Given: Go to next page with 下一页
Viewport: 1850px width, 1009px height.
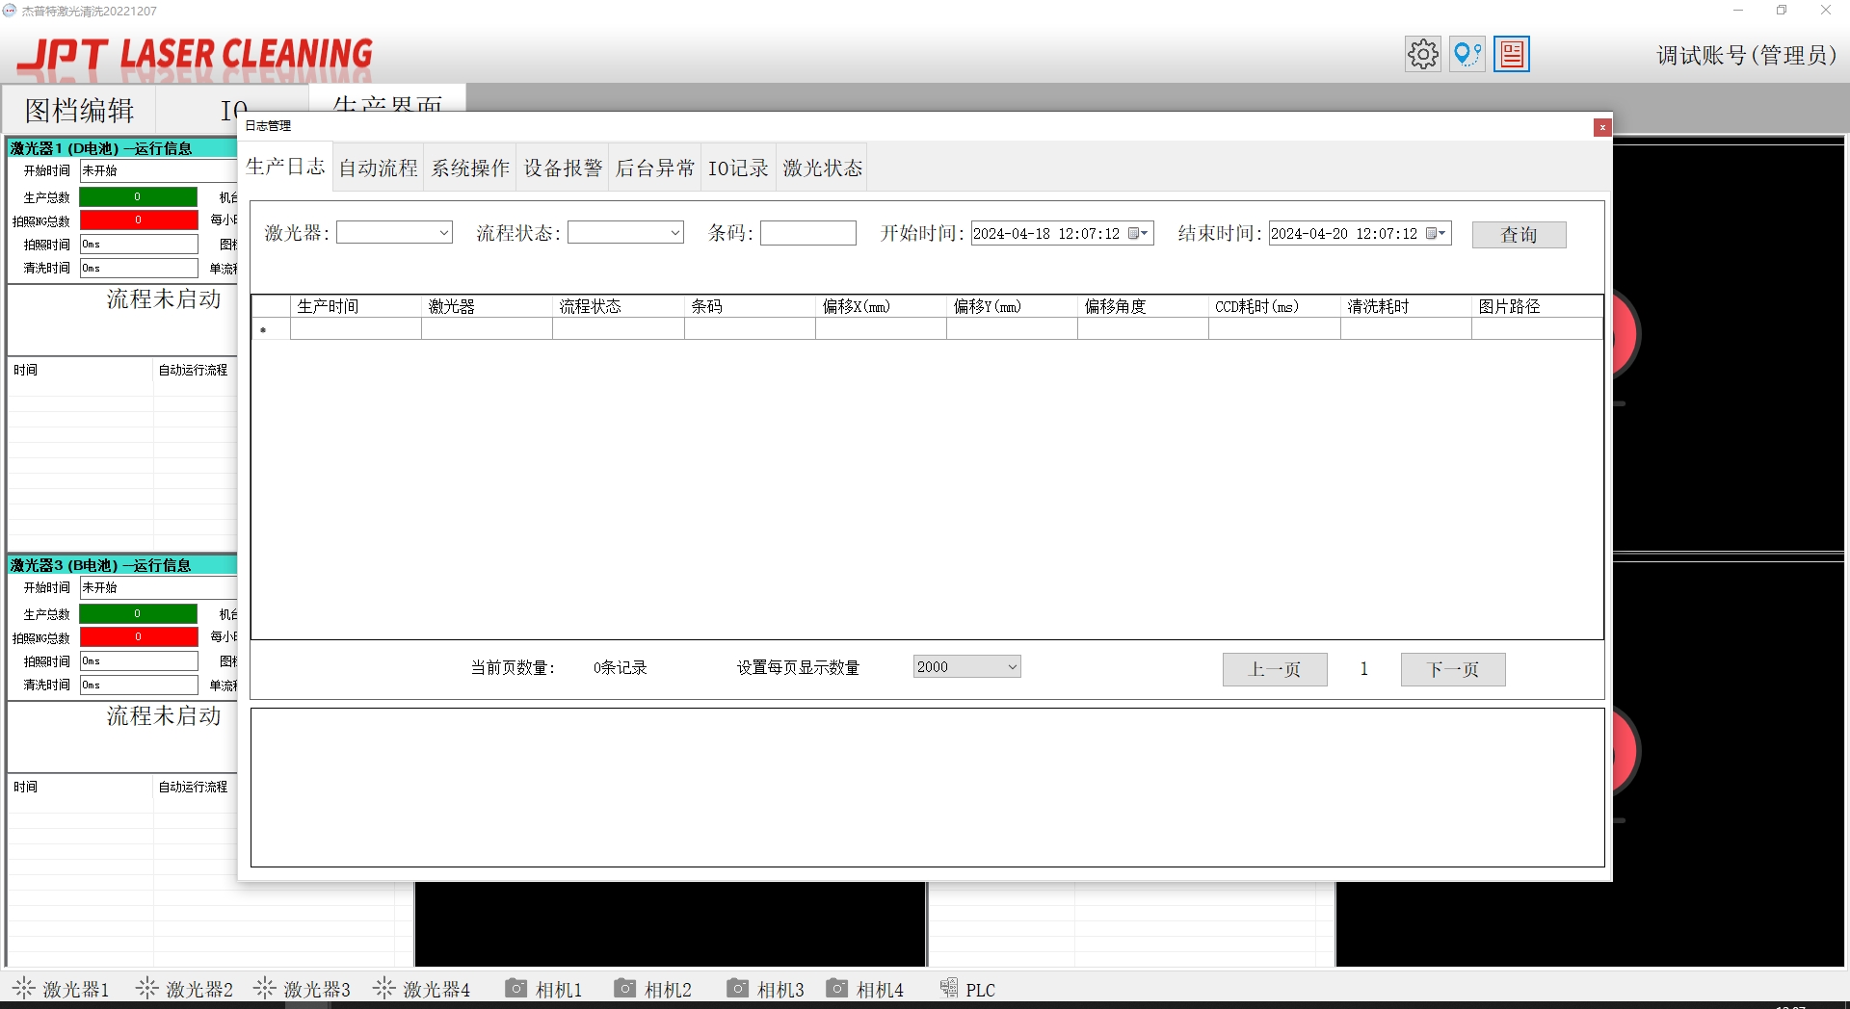Looking at the screenshot, I should point(1453,669).
